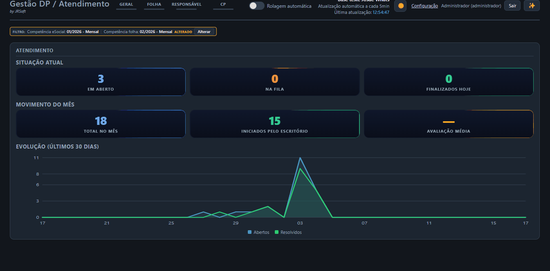Click the "Atualização automática a cada 5min" text
Image resolution: width=550 pixels, height=271 pixels.
354,6
